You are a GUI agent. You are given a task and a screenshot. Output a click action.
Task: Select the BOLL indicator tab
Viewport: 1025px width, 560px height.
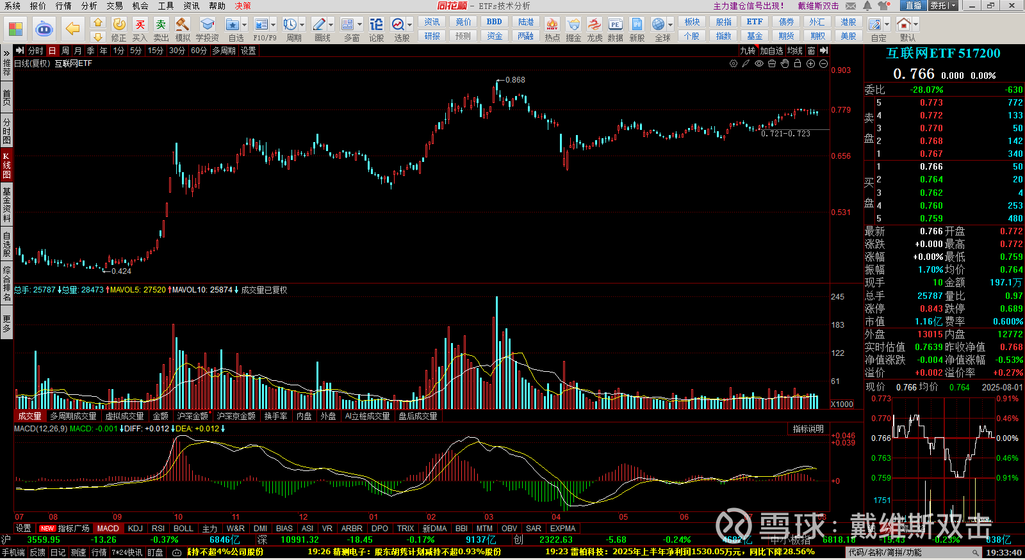point(183,529)
